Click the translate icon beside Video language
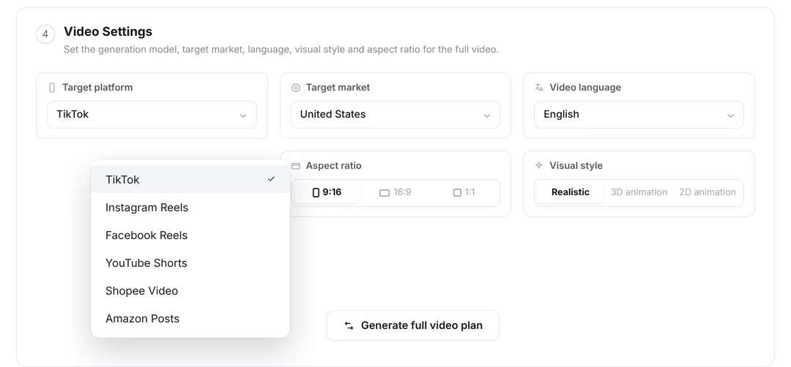791x367 pixels. (x=539, y=88)
